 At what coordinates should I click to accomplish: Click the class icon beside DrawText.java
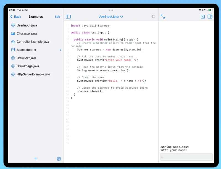click(13, 58)
